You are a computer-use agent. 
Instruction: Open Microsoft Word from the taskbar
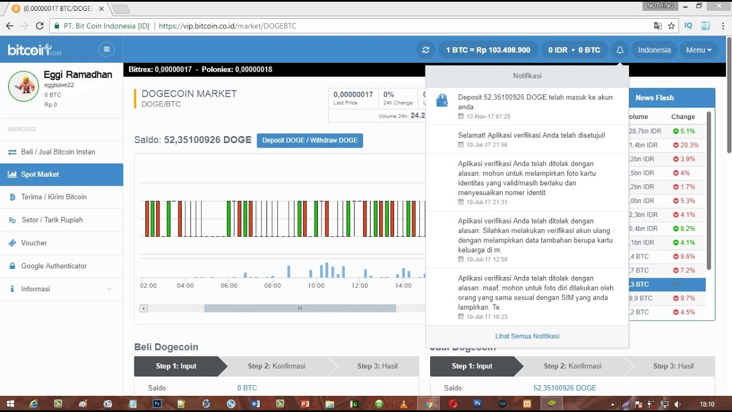pyautogui.click(x=255, y=404)
